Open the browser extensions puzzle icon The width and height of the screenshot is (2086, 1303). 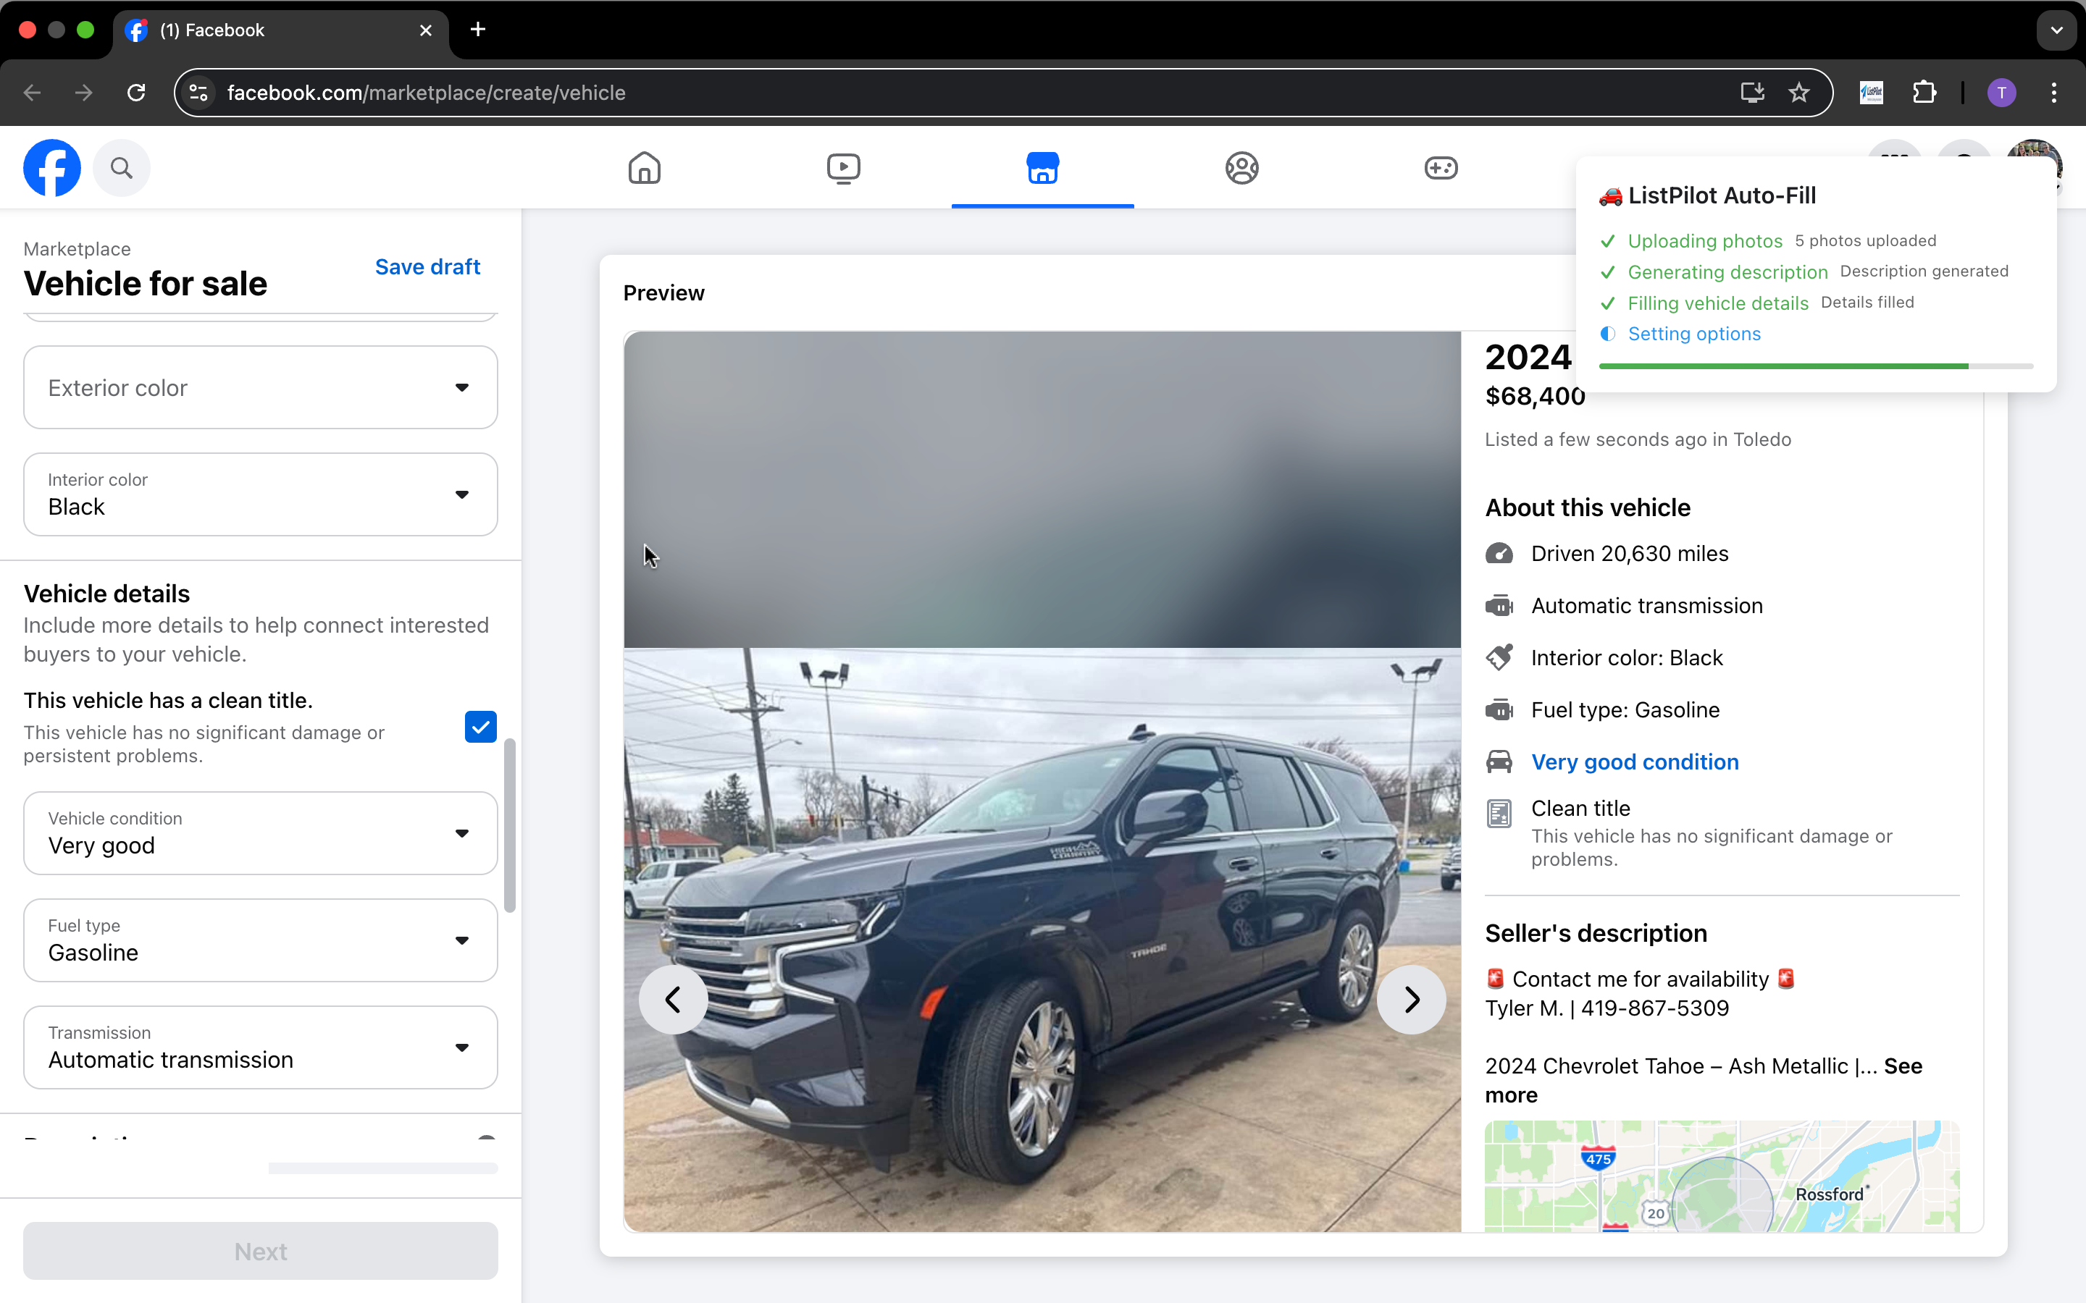click(1924, 92)
